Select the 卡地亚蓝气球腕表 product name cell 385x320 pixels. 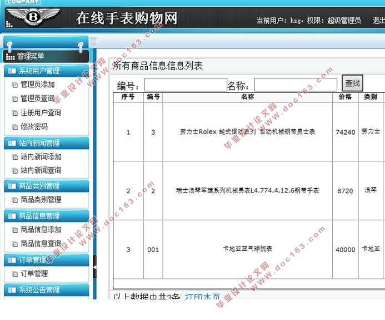(248, 249)
